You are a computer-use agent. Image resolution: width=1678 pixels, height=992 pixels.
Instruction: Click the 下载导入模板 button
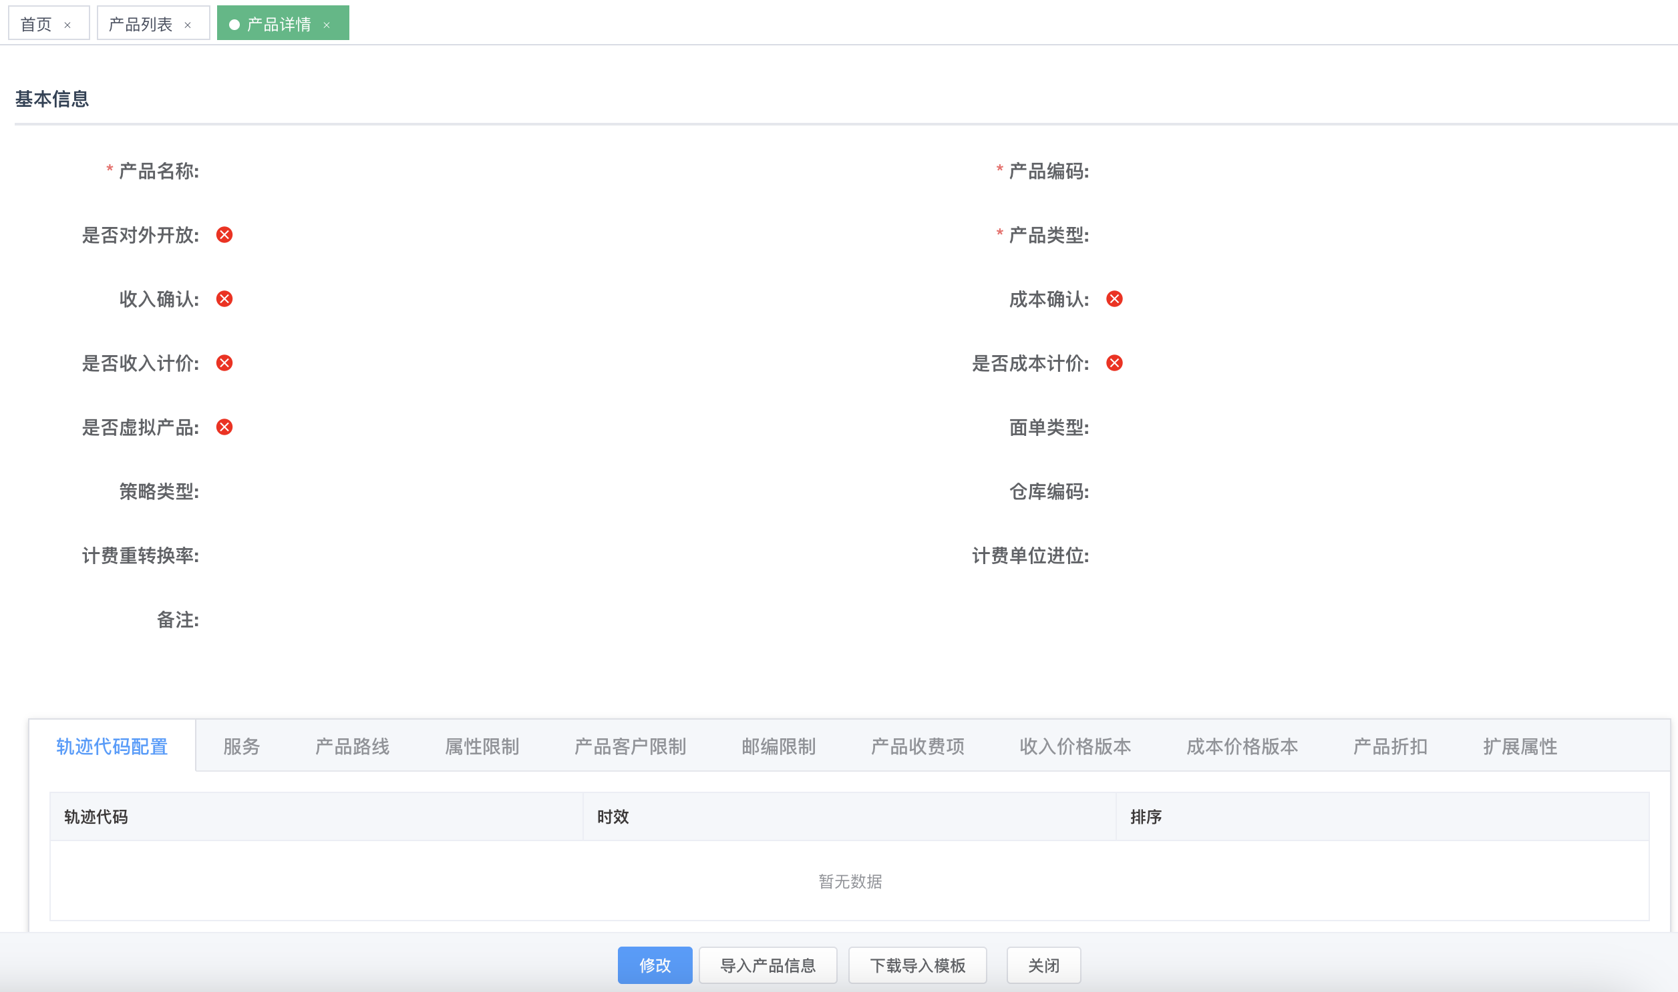click(x=917, y=965)
